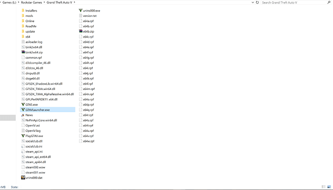Click the unins000.dat file icon
The image size is (333, 190).
pyautogui.click(x=23, y=177)
